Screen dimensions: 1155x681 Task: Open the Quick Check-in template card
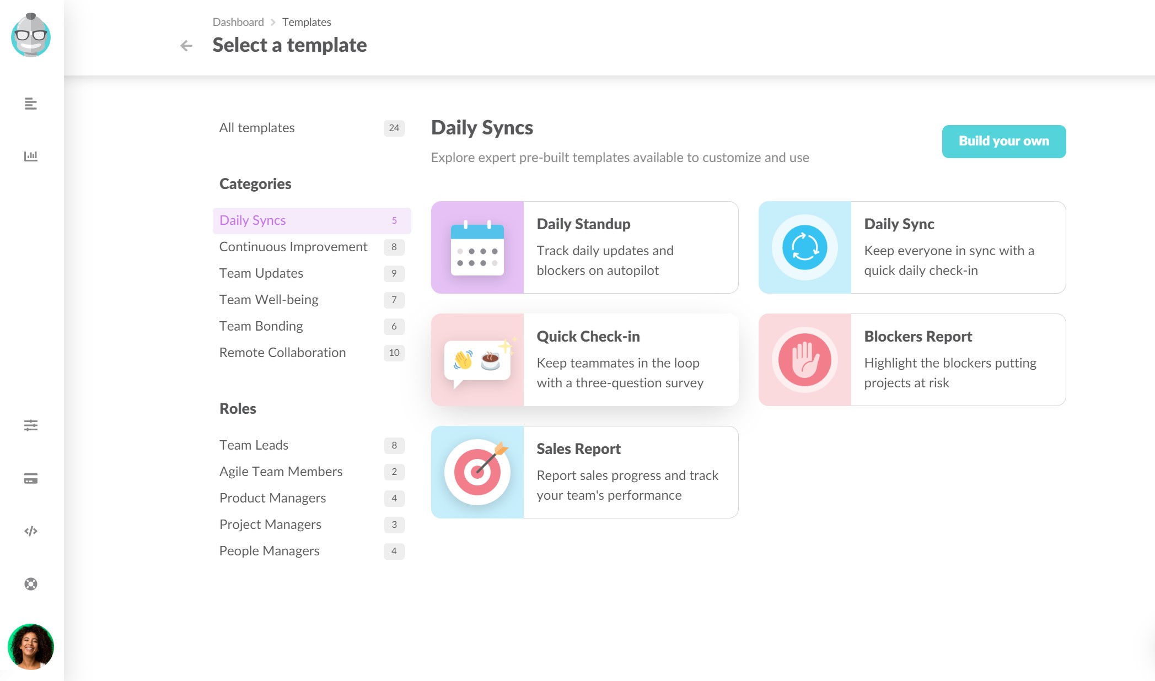pyautogui.click(x=584, y=359)
